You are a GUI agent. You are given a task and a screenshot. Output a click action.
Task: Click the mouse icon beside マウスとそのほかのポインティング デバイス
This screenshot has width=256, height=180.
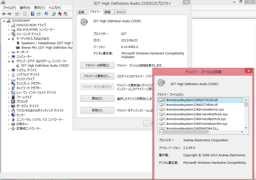click(13, 111)
